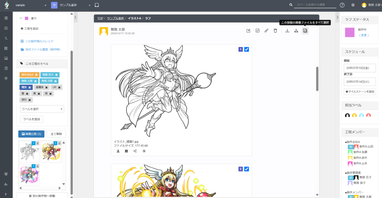
Task: Click the ZIP download icon in post toolbar
Action: tap(296, 31)
